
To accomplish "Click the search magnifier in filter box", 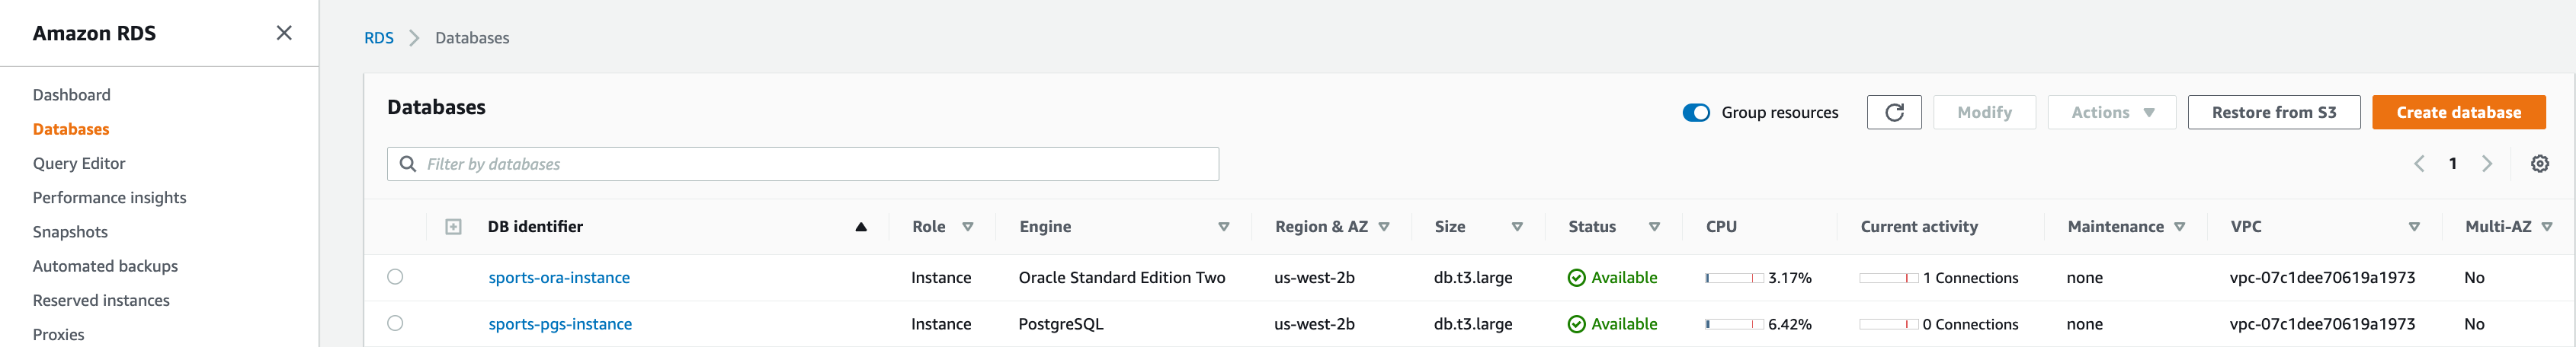I will coord(408,164).
